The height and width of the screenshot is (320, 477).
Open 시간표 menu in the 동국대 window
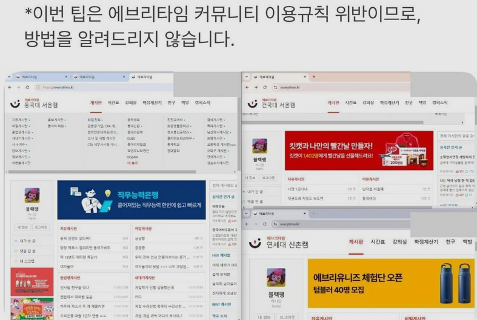[113, 103]
